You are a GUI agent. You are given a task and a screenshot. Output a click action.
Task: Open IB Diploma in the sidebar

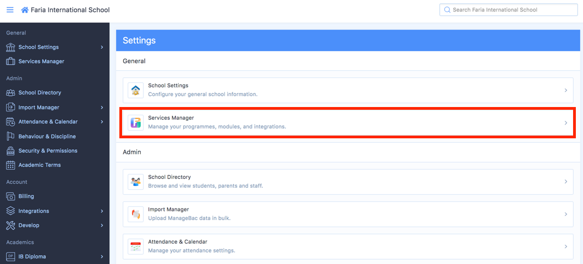[x=32, y=256]
